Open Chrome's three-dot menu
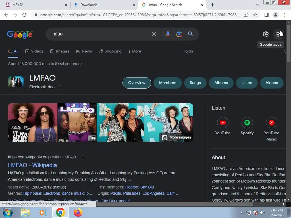Image resolution: width=291 pixels, height=218 pixels. (x=285, y=15)
